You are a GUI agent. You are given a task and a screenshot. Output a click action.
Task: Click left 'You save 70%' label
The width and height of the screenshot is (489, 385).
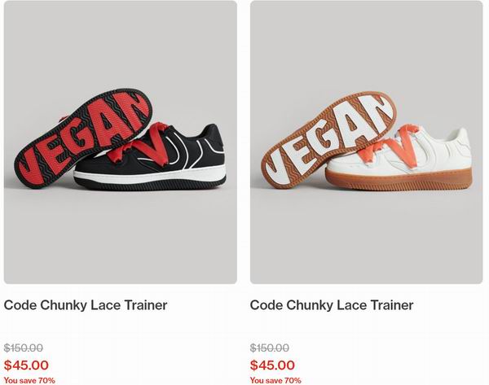(x=29, y=380)
